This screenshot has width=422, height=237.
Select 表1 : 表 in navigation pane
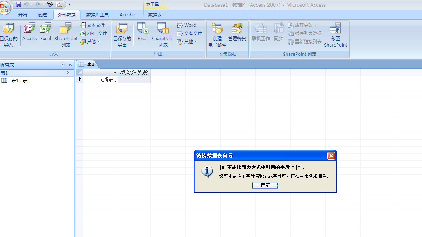pyautogui.click(x=19, y=80)
